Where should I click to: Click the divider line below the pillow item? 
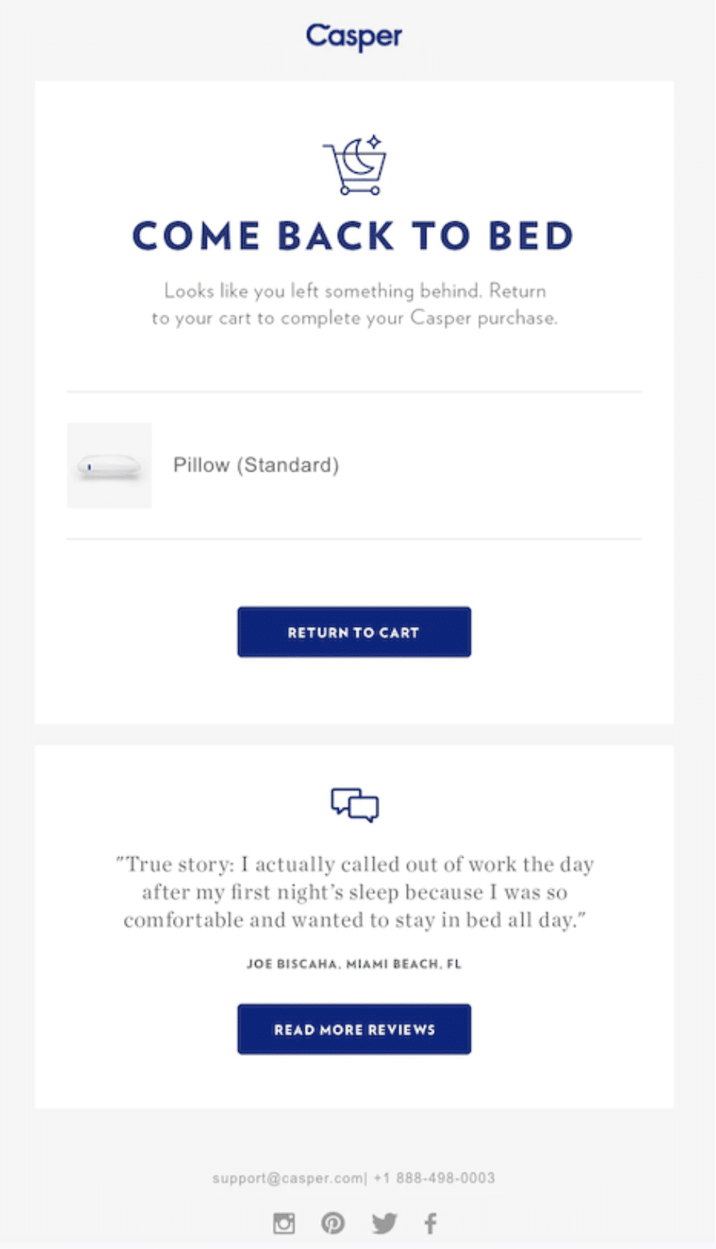pos(354,539)
